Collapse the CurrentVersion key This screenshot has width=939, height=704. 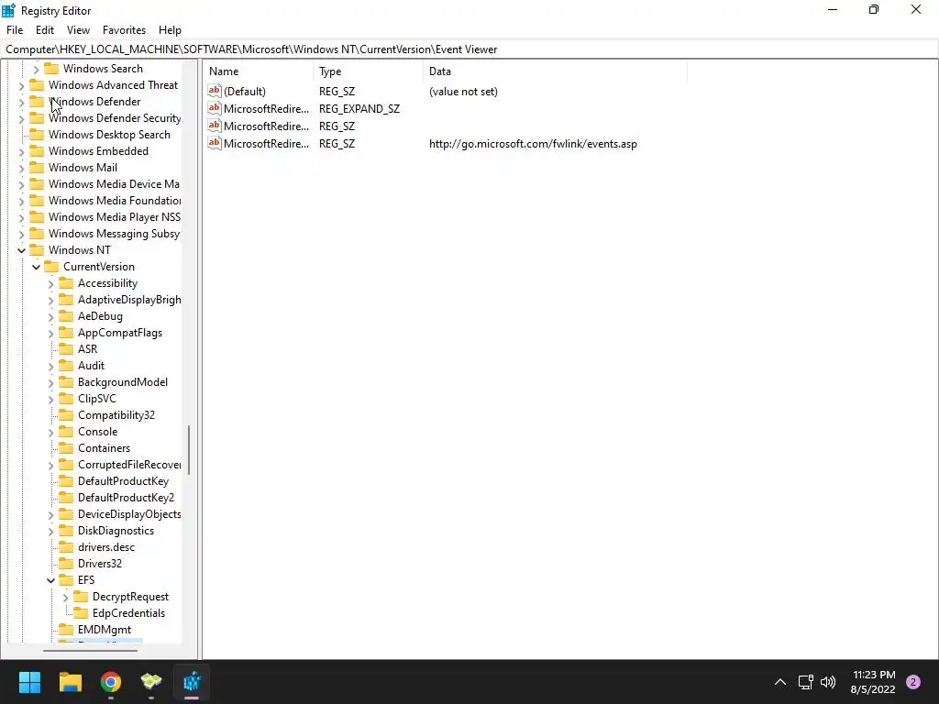pos(36,267)
